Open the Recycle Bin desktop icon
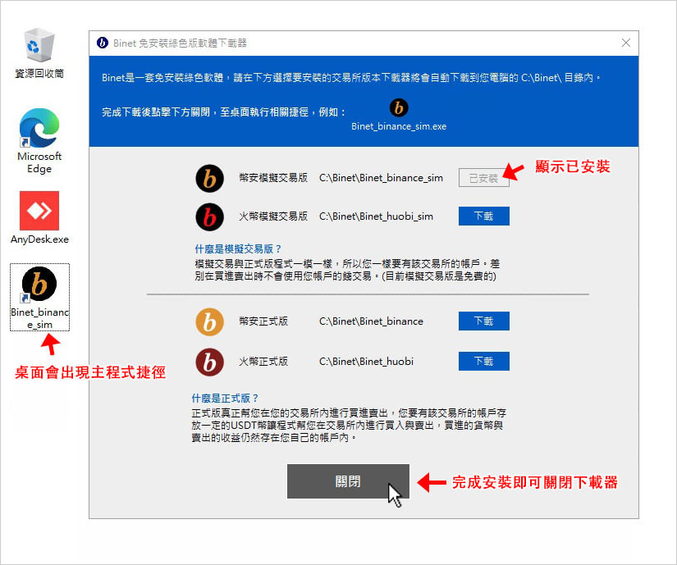The height and width of the screenshot is (565, 677). click(x=39, y=52)
